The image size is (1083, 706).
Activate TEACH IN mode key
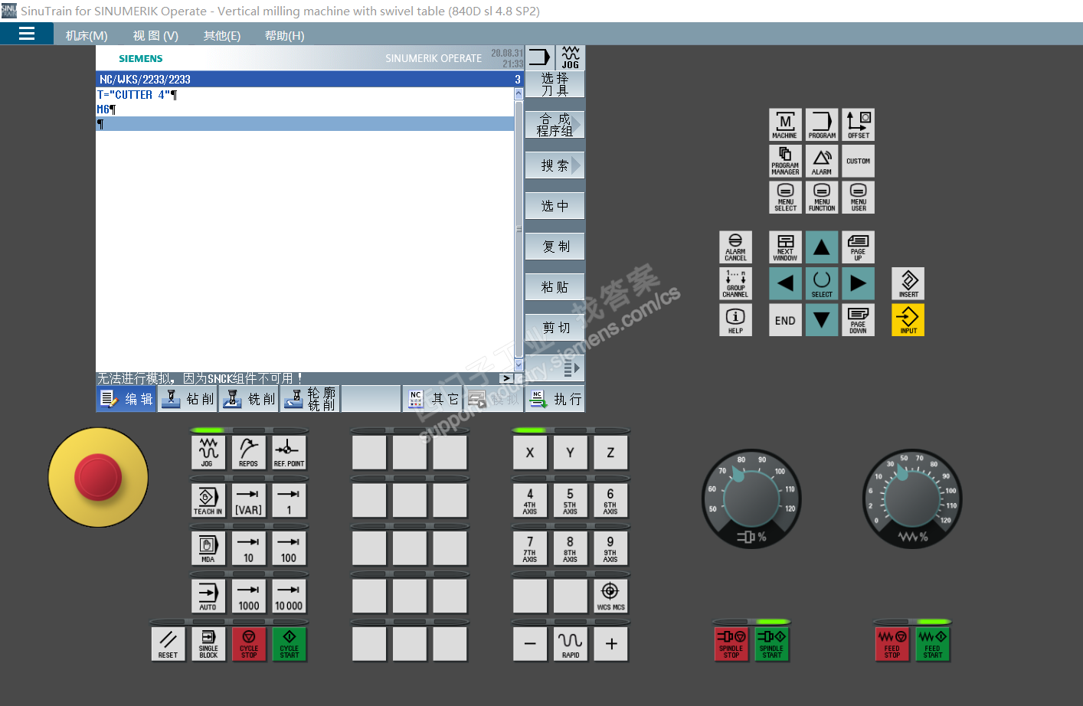[x=208, y=501]
